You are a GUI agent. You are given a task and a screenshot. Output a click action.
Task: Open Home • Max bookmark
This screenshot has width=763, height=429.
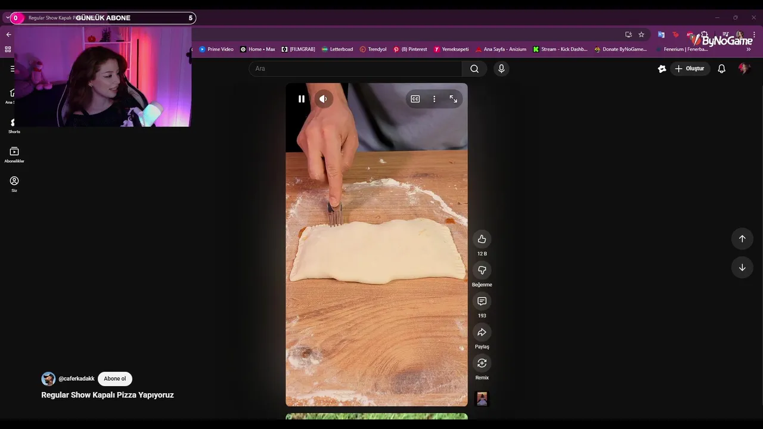coord(258,49)
